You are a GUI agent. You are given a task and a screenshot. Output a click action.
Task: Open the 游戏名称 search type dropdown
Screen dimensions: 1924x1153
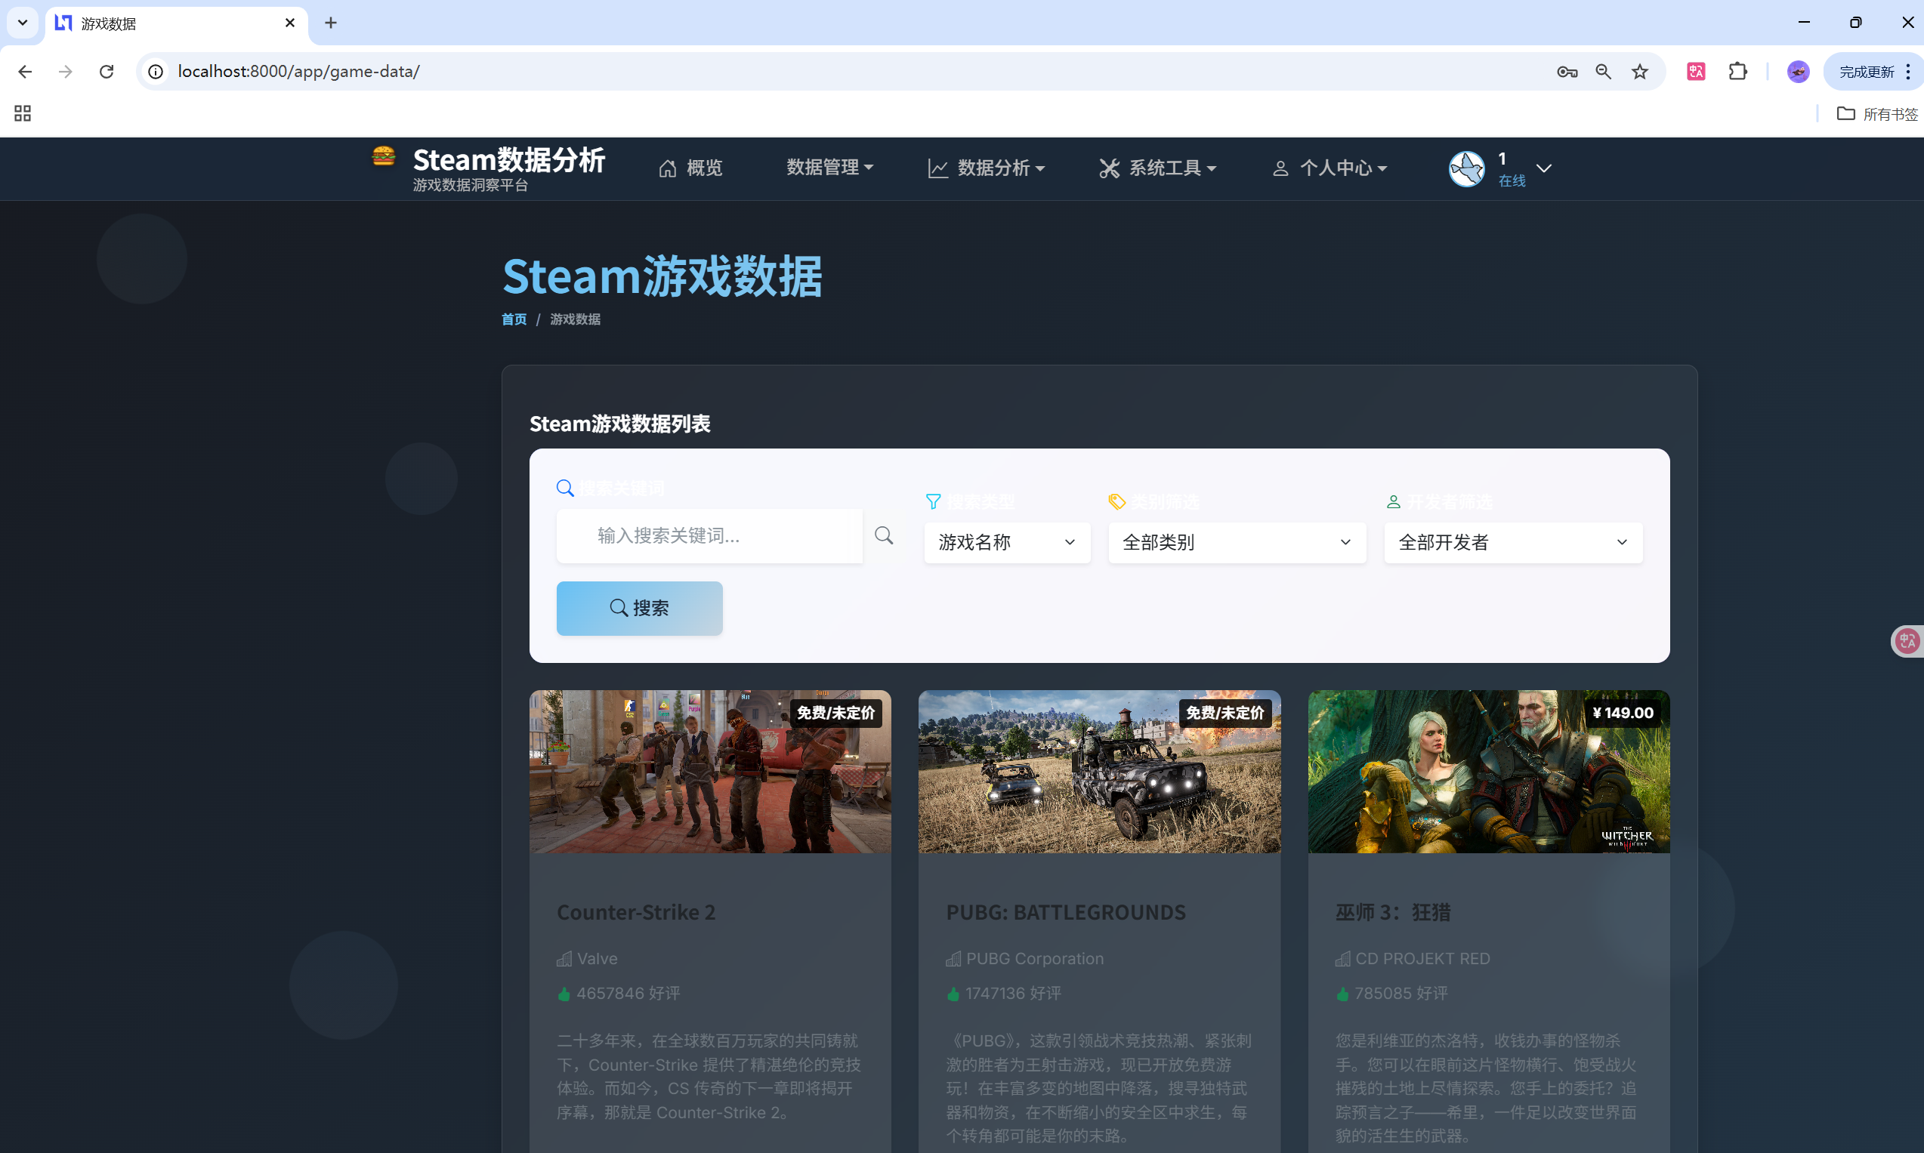[x=1007, y=542]
